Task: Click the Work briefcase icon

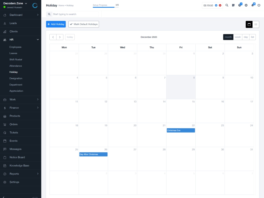Action: [5, 100]
